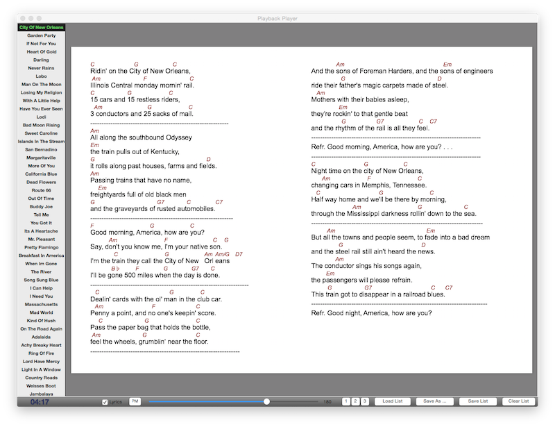This screenshot has height=427, width=555.
Task: Select page button 1
Action: point(346,401)
